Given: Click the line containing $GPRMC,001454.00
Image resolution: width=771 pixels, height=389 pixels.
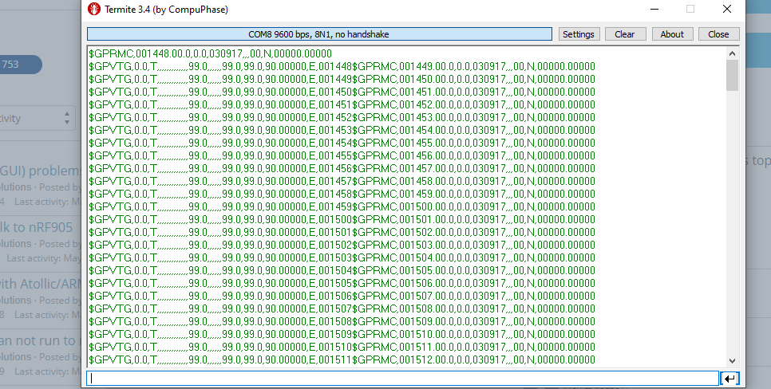Looking at the screenshot, I should click(342, 130).
